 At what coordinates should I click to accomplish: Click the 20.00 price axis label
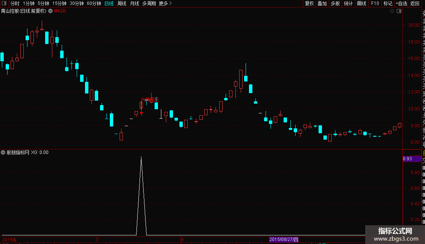coord(414,25)
